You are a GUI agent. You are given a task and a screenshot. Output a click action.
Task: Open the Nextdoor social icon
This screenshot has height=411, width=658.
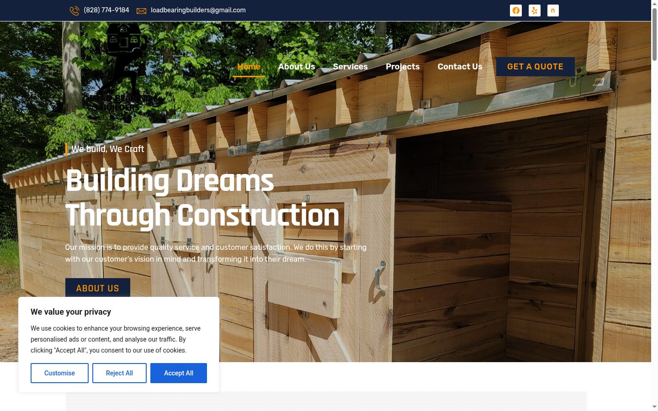tap(553, 11)
